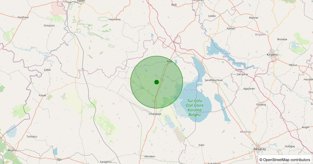Image resolution: width=313 pixels, height=164 pixels.
Task: Select the Haymana town label
Action: [115, 20]
